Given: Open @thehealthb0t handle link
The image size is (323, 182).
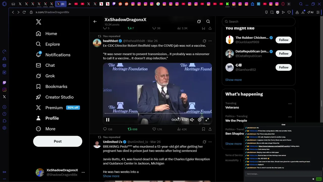Looking at the screenshot, I should (x=134, y=41).
